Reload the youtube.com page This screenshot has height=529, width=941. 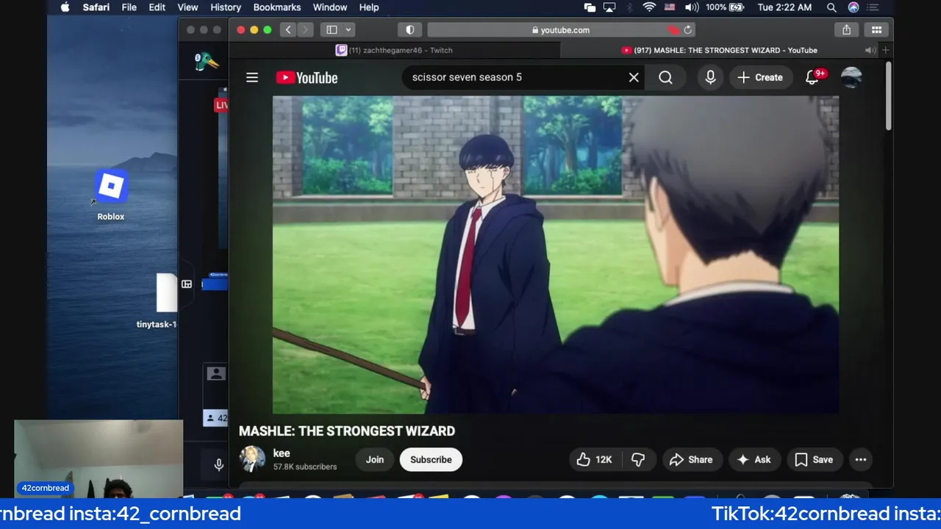coord(688,30)
